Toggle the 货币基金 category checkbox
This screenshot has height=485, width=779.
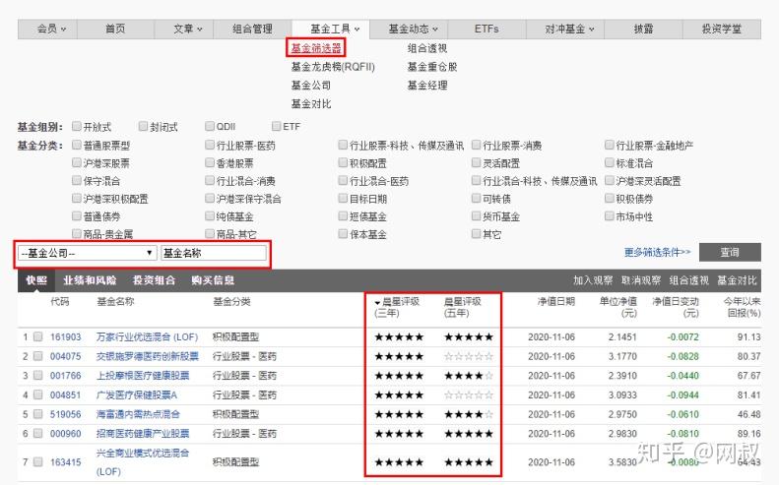click(x=477, y=216)
